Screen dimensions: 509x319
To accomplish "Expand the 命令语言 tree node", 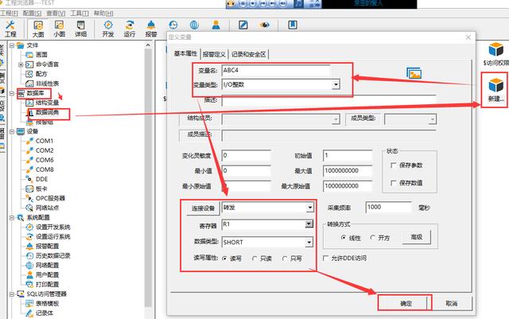I will [20, 64].
